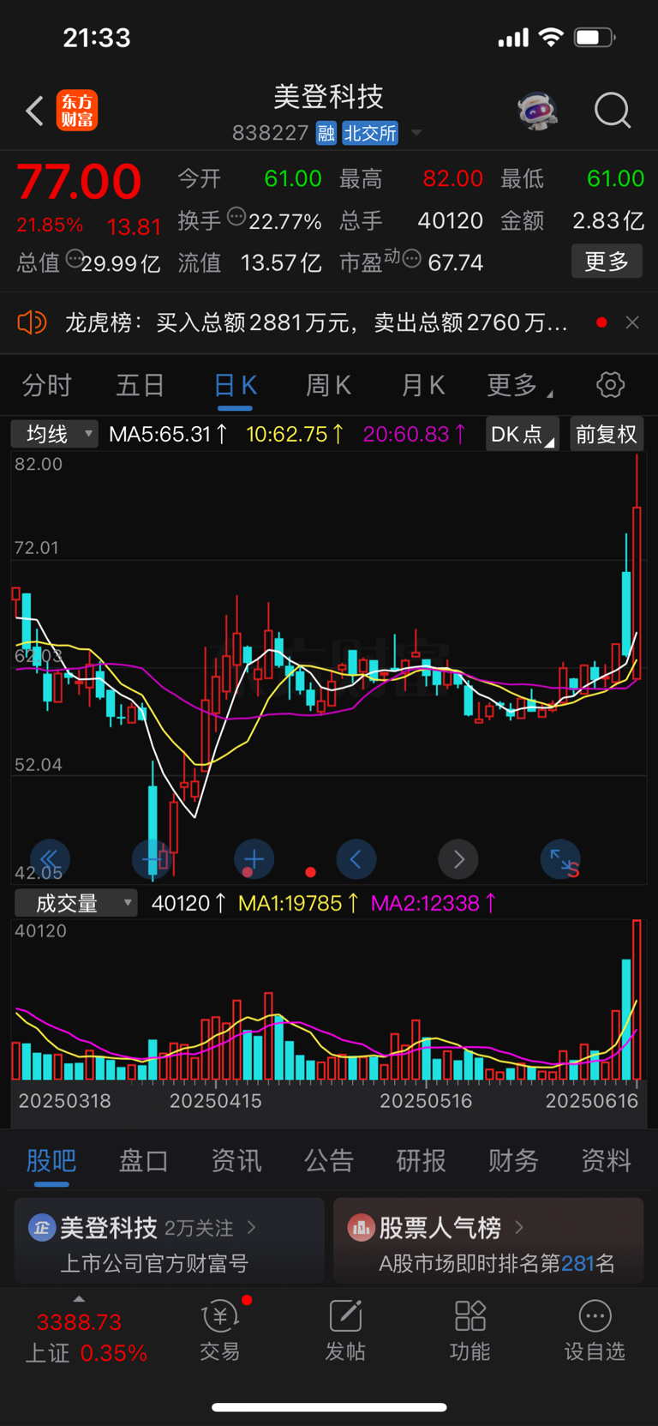This screenshot has width=658, height=1426.
Task: Tap MA2:12338 volume average value
Action: coord(434,903)
